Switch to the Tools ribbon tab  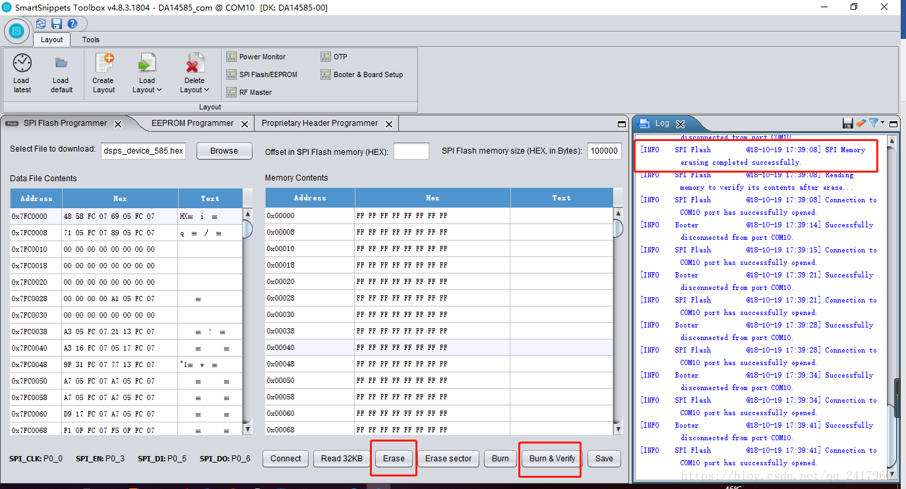[x=91, y=40]
